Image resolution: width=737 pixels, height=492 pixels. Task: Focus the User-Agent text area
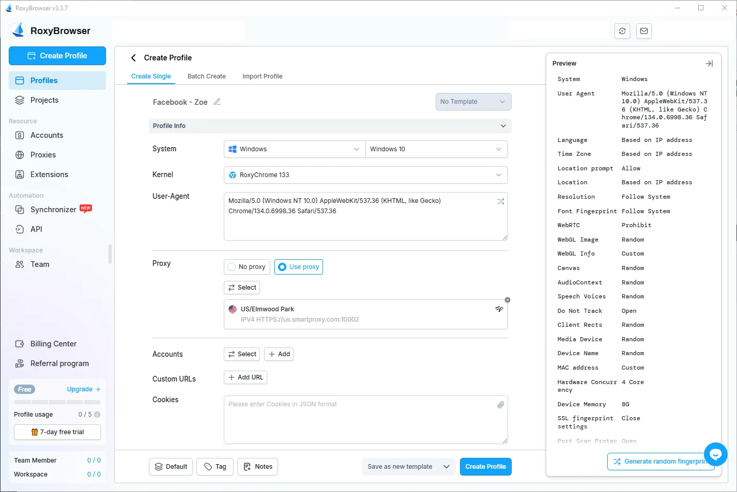click(x=366, y=216)
